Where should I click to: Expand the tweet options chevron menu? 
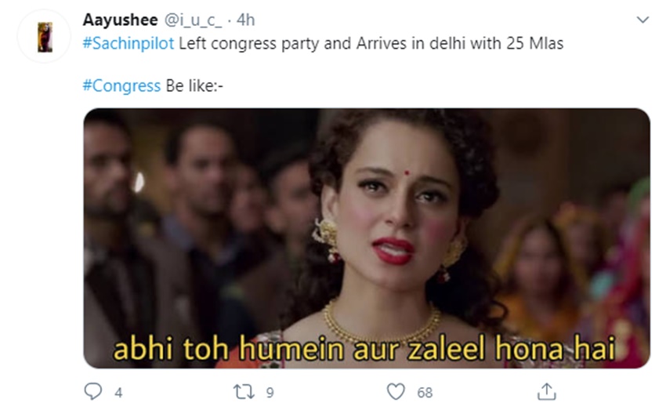pos(642,20)
